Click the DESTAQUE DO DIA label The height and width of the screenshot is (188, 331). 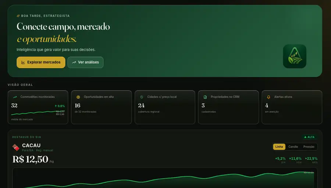point(26,137)
